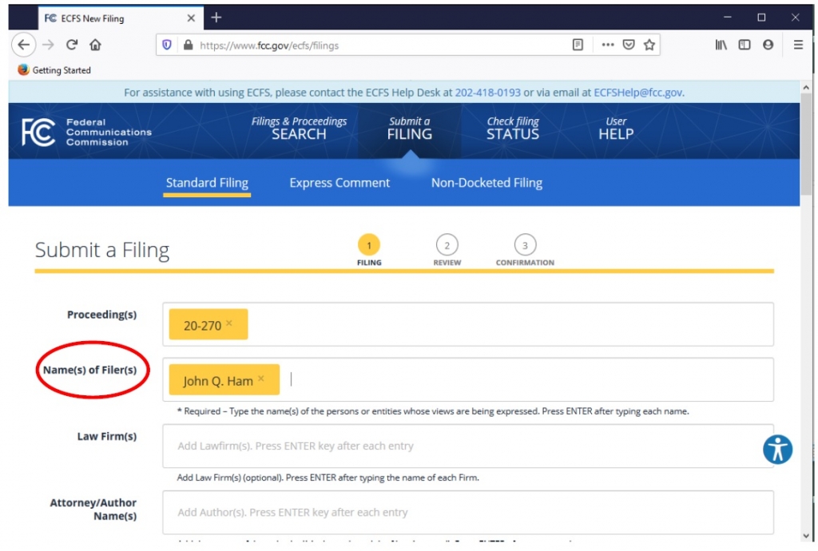Click into the Law Firm(s) input field
The image size is (818, 551).
467,446
